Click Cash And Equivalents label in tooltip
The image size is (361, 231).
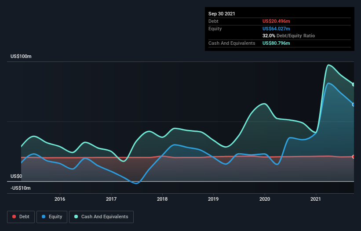(x=232, y=43)
